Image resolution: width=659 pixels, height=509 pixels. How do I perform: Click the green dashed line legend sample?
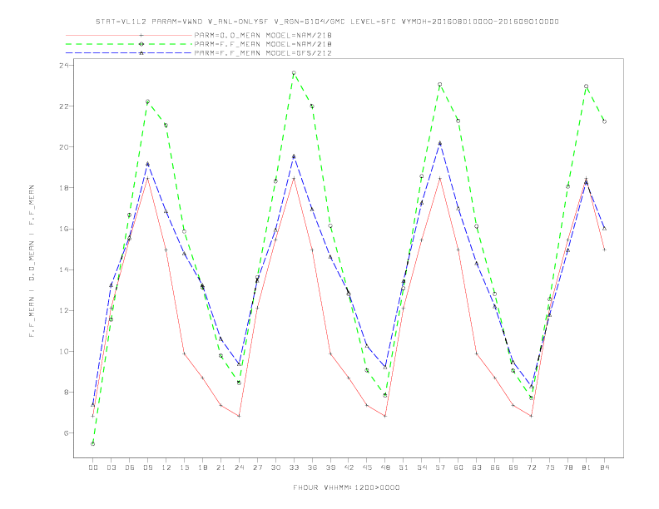click(x=129, y=44)
